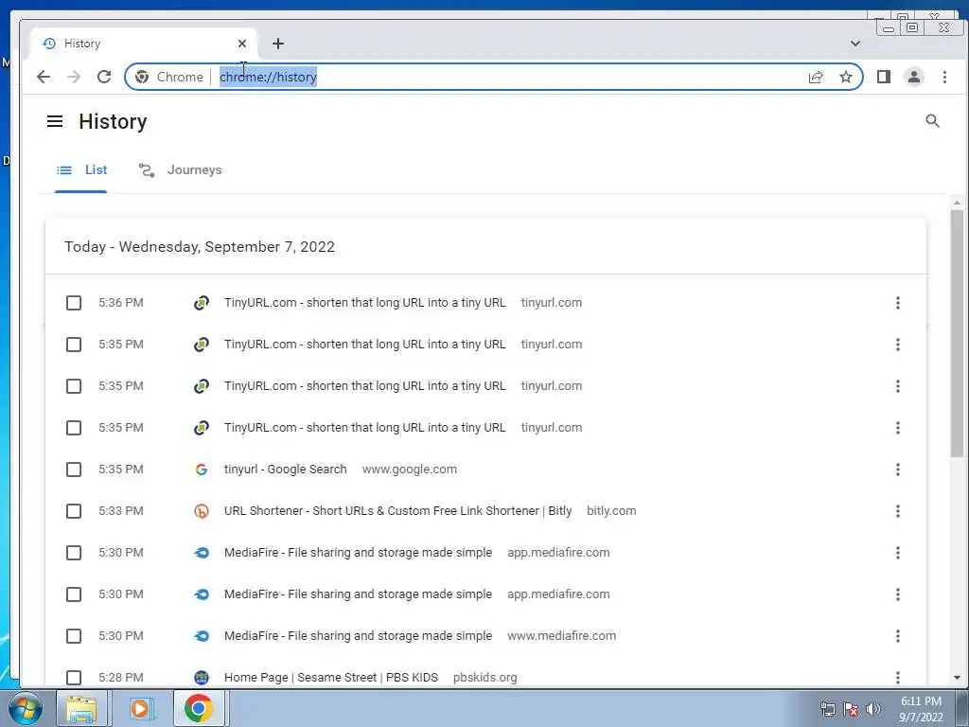969x727 pixels.
Task: Click the 'Today - Wednesday, September 7, 2022' heading
Action: tap(200, 247)
